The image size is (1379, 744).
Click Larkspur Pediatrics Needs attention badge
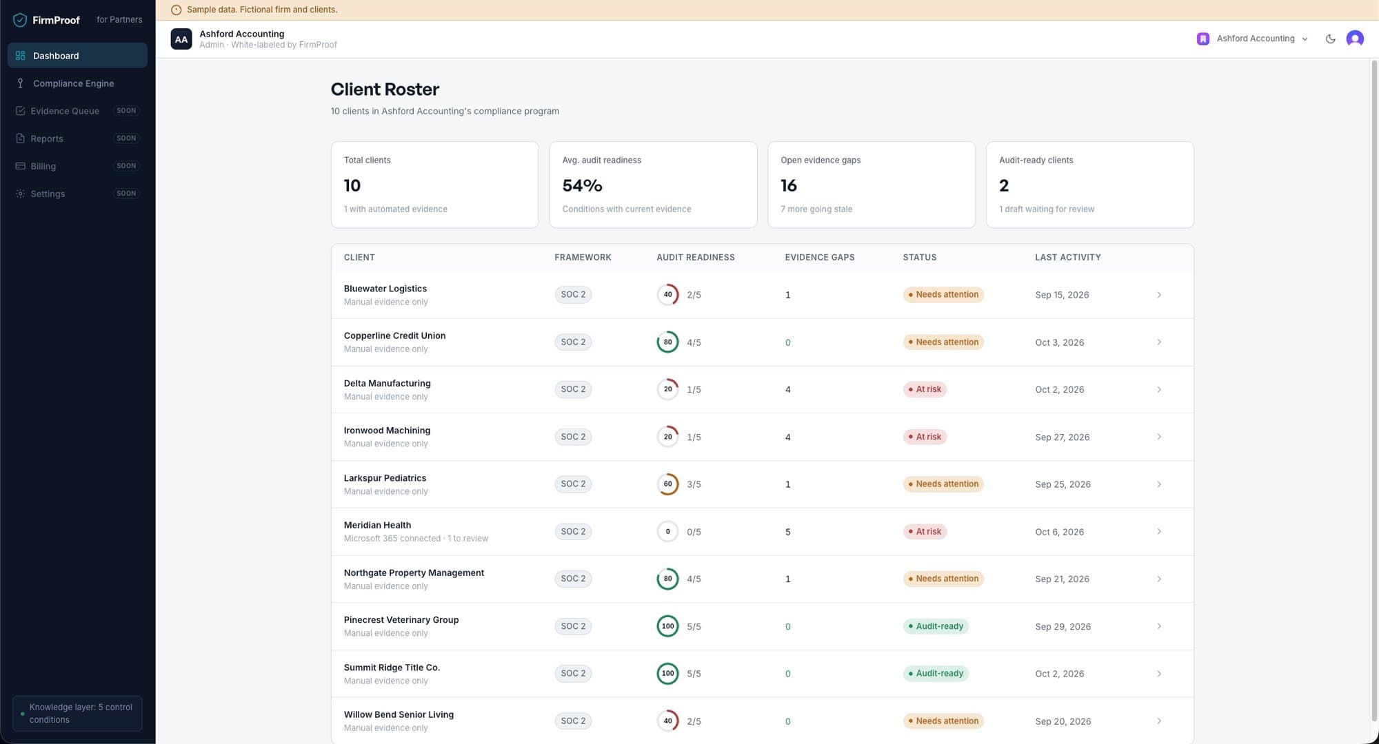point(943,484)
